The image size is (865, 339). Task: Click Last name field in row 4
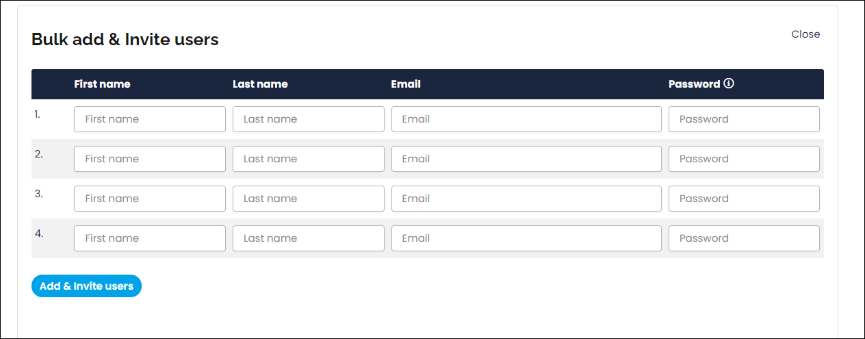pyautogui.click(x=308, y=238)
